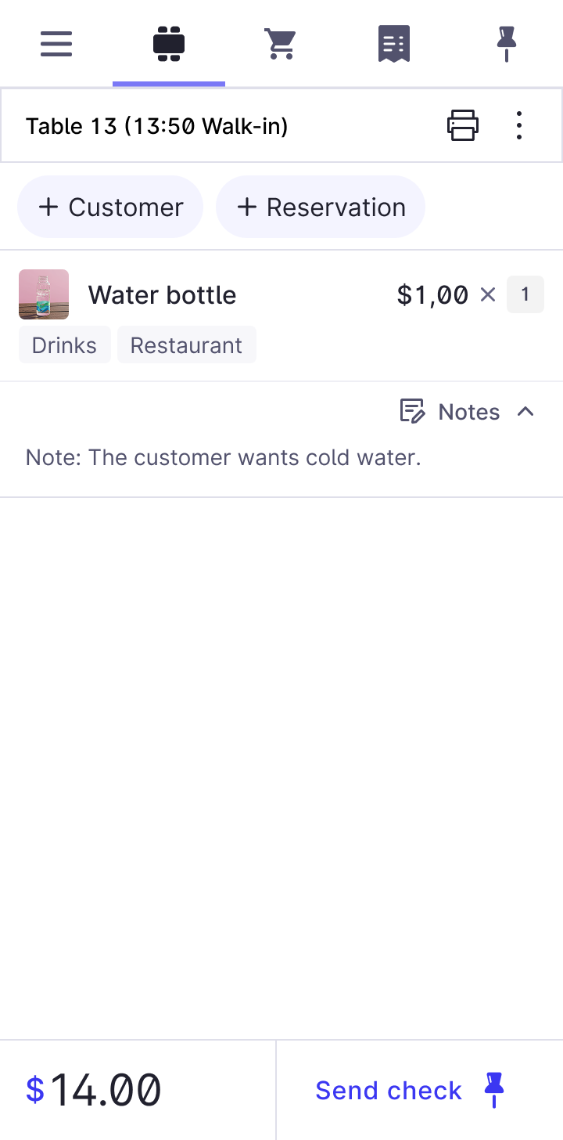Collapse the Notes section chevron
This screenshot has width=563, height=1140.
[x=525, y=412]
